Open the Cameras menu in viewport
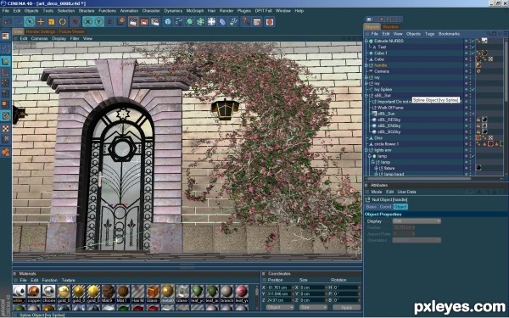The height and width of the screenshot is (318, 509). 39,39
